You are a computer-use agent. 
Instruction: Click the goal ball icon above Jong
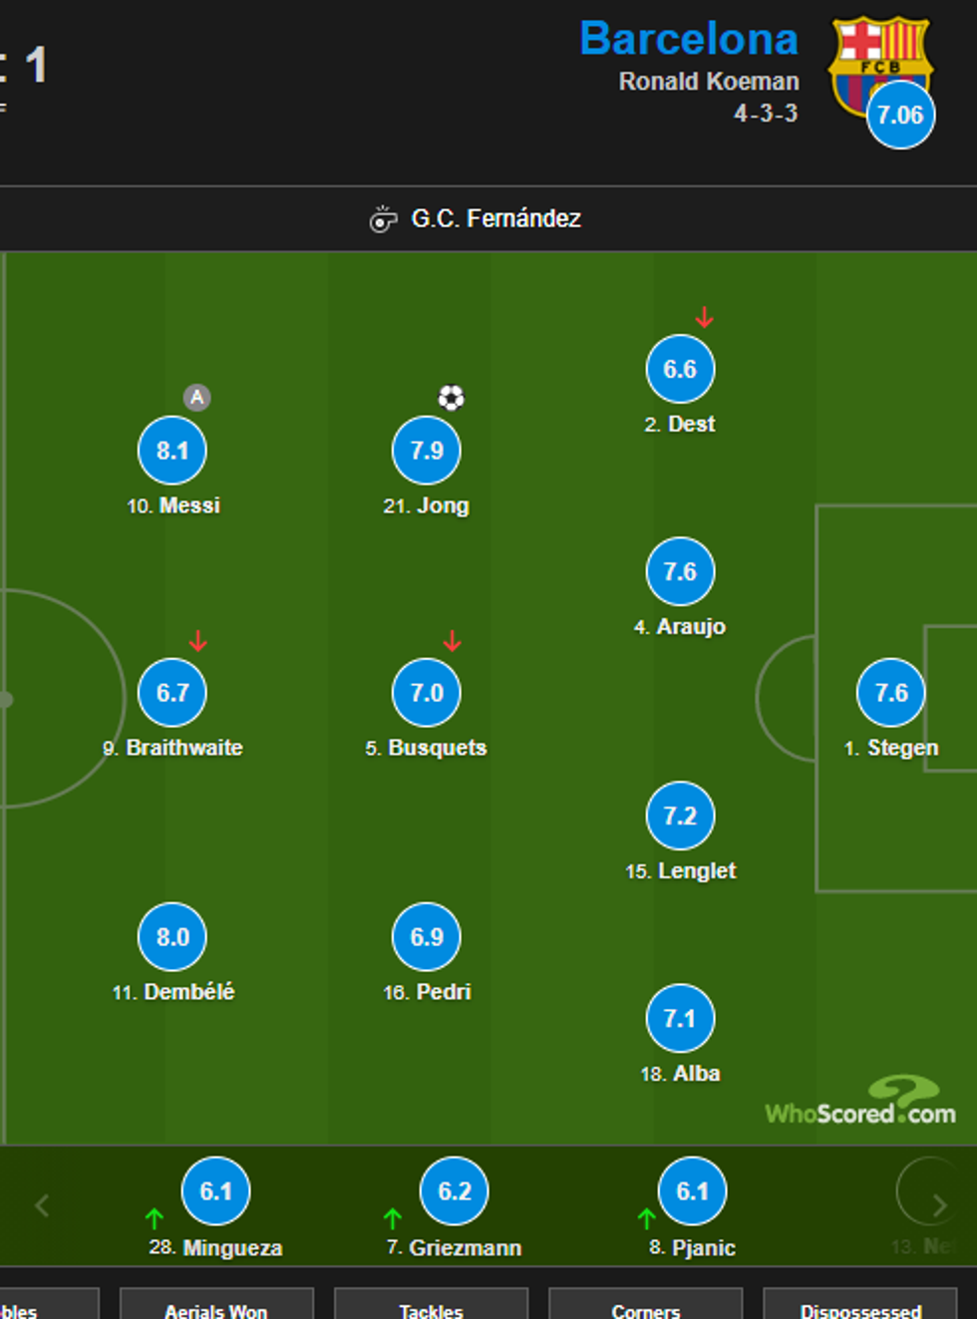click(452, 399)
